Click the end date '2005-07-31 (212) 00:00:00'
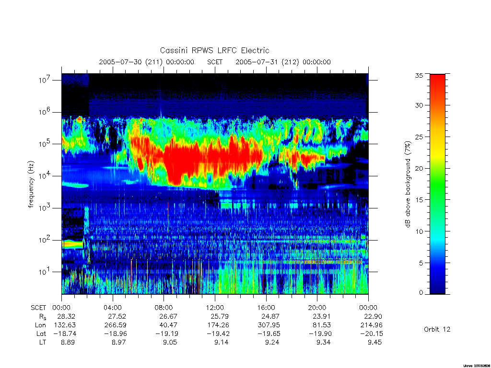The width and height of the screenshot is (491, 368). 283,62
